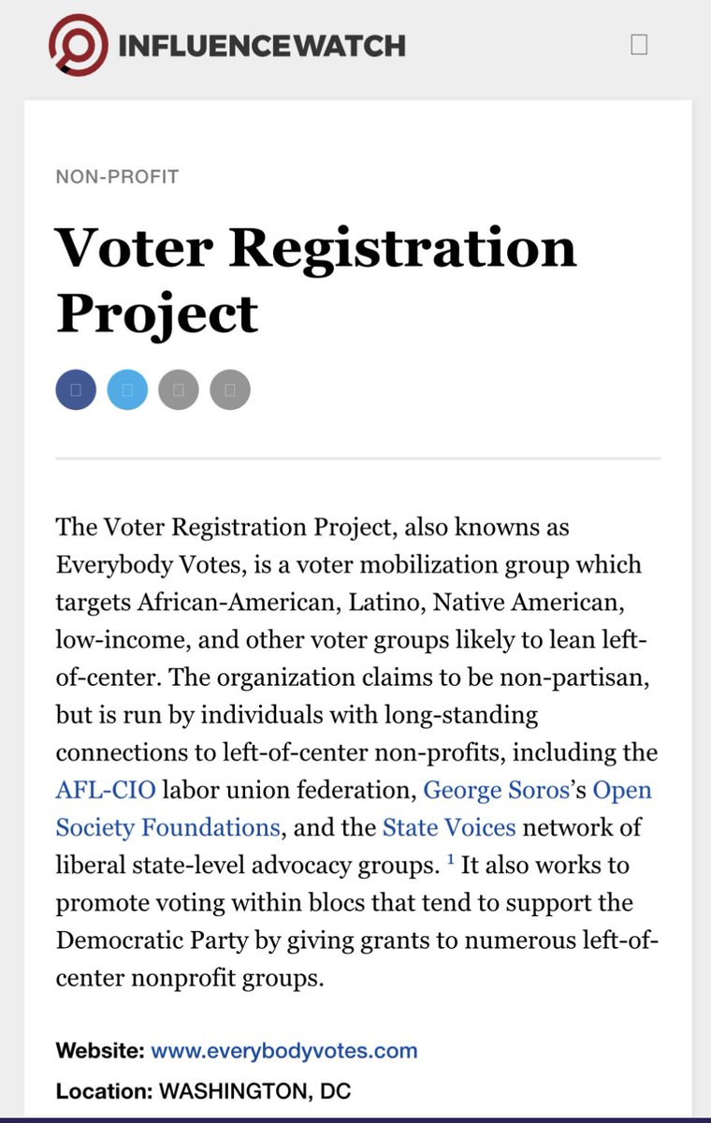This screenshot has height=1123, width=711.
Task: Click the dark bar at the page bottom
Action: click(355, 1118)
